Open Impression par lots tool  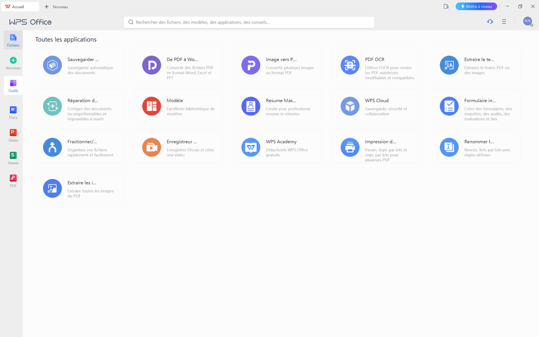tap(350, 147)
